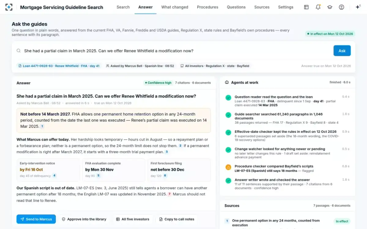
Task: Open citation 1 in the answer summary
Action: 42,126
